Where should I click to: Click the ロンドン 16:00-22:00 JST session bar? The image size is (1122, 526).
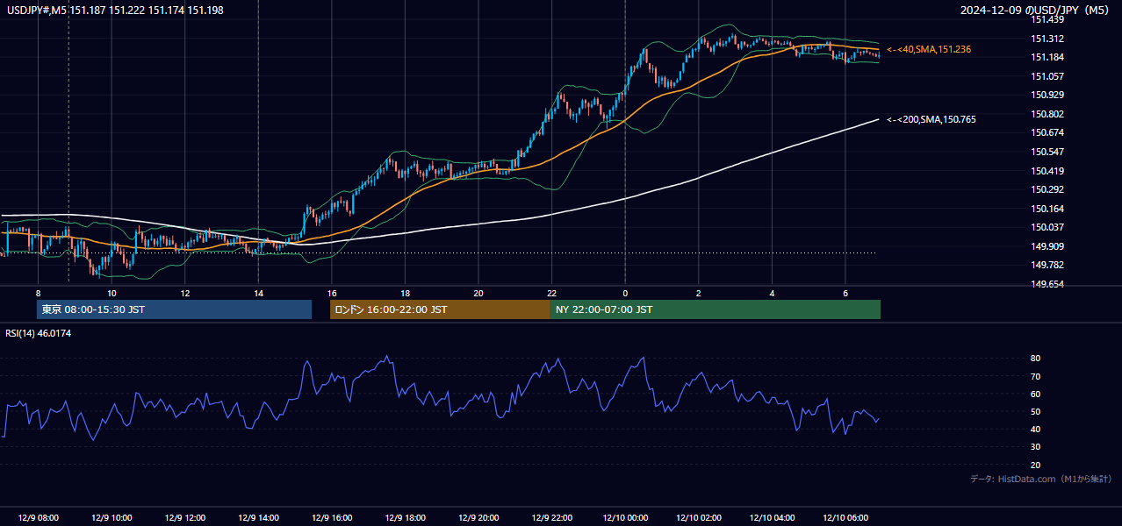[440, 309]
